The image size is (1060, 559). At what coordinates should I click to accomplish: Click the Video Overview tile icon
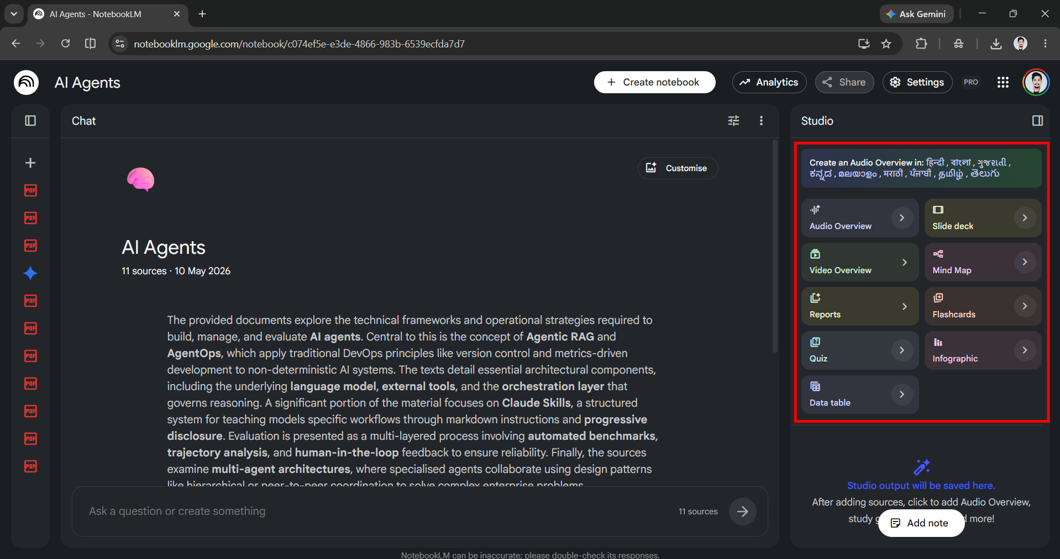(815, 254)
